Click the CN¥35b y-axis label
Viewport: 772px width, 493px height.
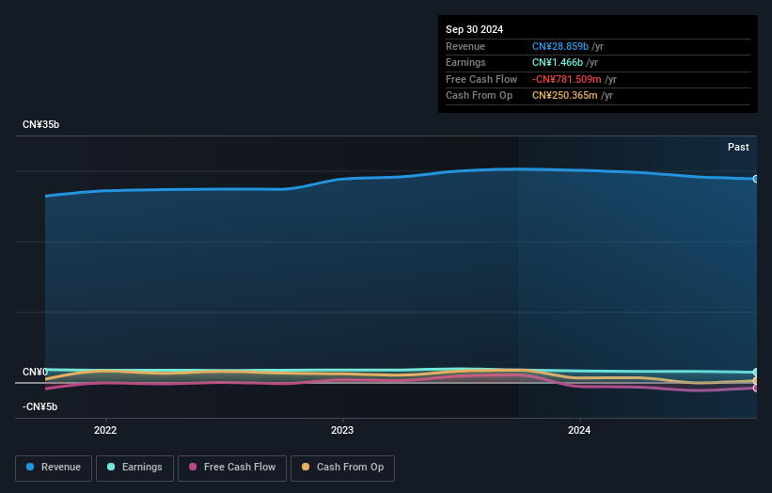(40, 124)
